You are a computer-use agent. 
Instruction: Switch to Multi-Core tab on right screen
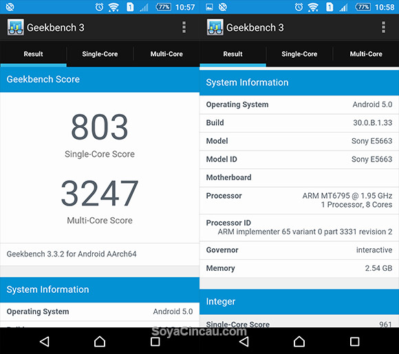click(366, 54)
